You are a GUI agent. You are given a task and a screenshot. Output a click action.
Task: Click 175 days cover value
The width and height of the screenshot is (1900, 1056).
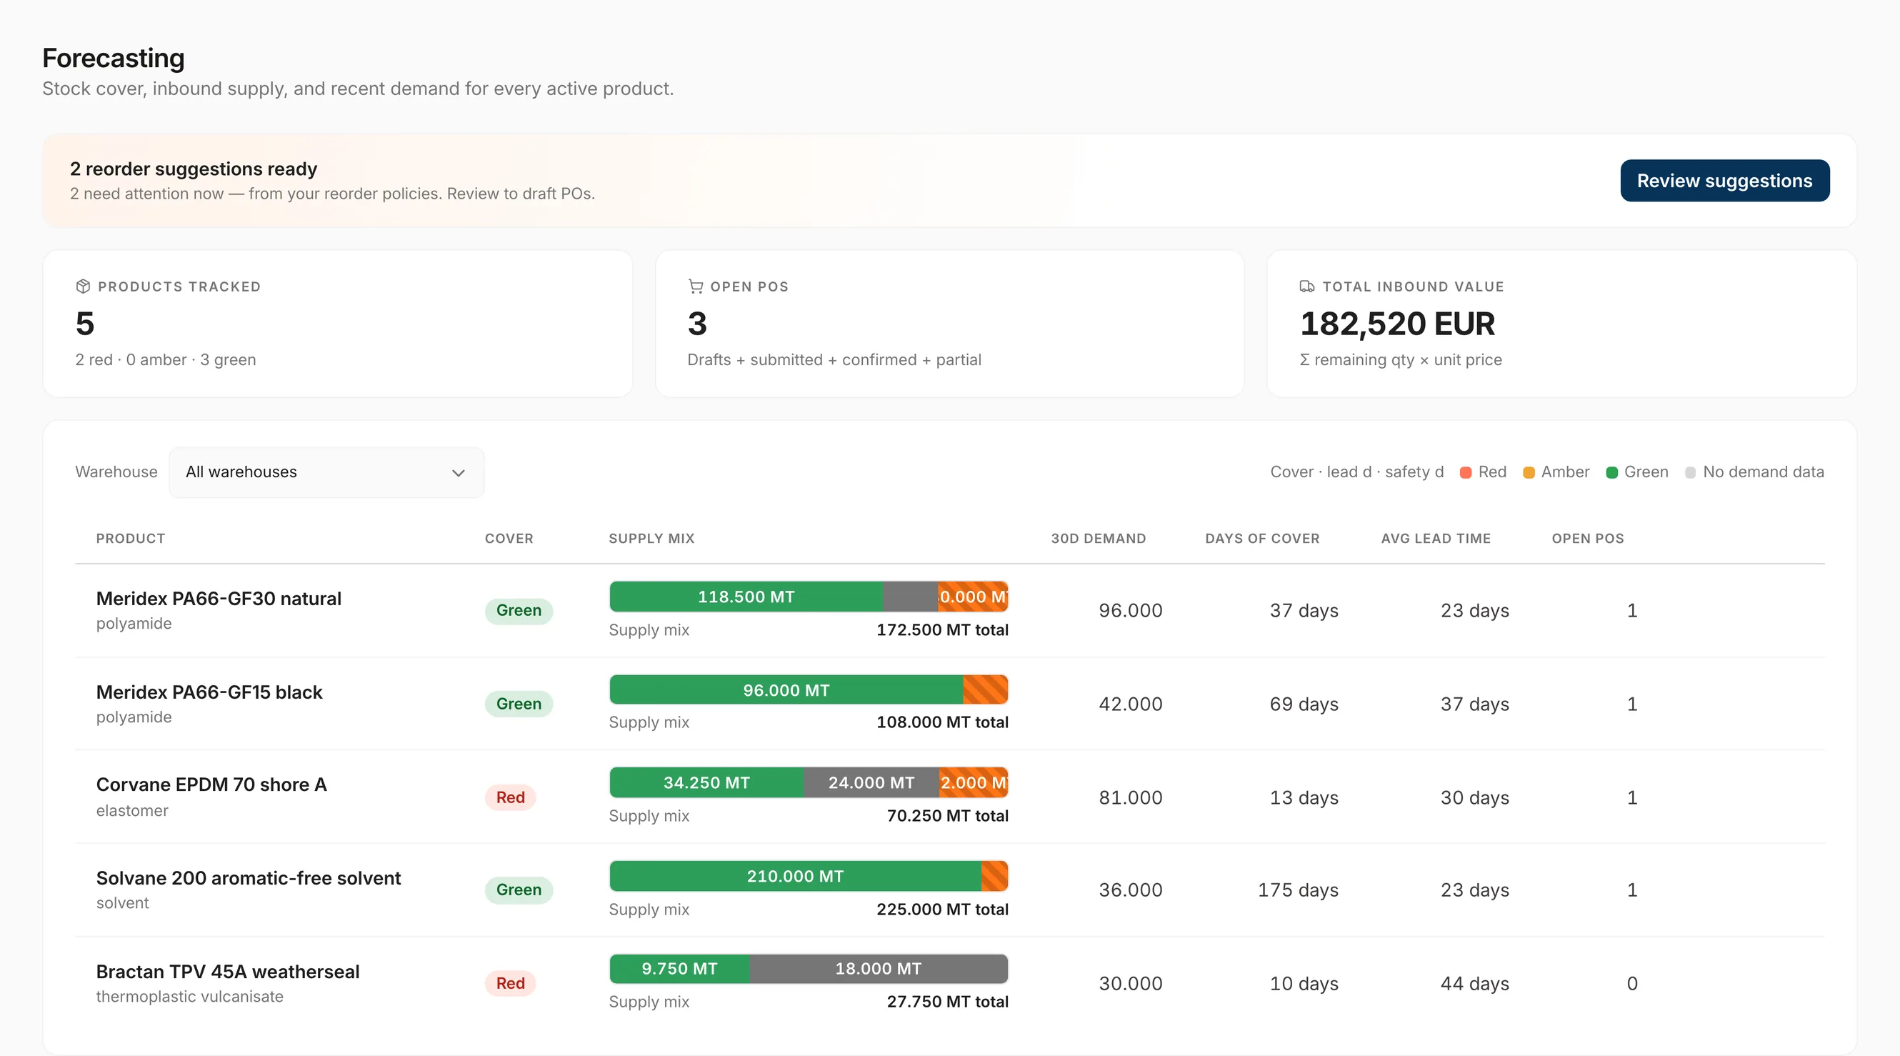pos(1297,890)
